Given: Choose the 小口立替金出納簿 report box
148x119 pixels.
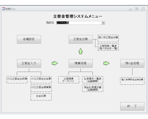Looking at the screenshot, I should [17, 80].
